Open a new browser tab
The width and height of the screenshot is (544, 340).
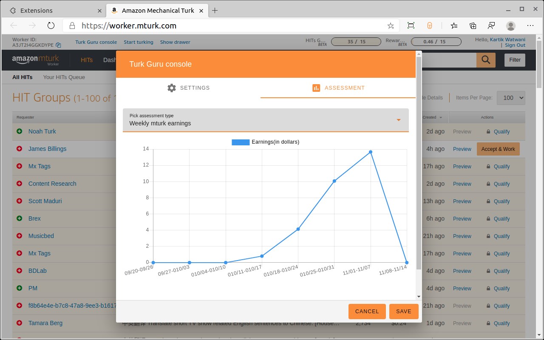(x=215, y=10)
